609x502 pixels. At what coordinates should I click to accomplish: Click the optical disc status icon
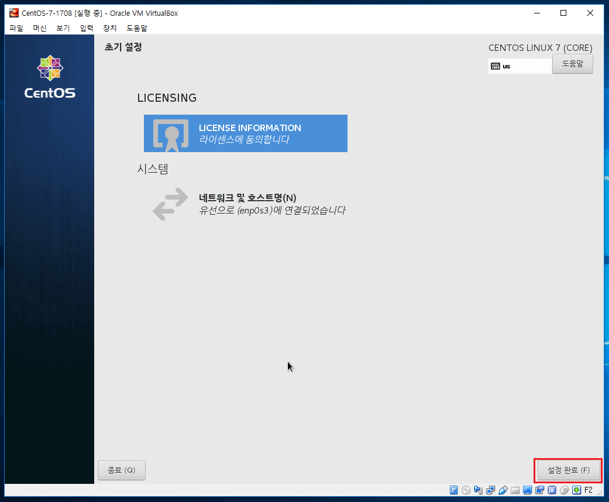(466, 490)
